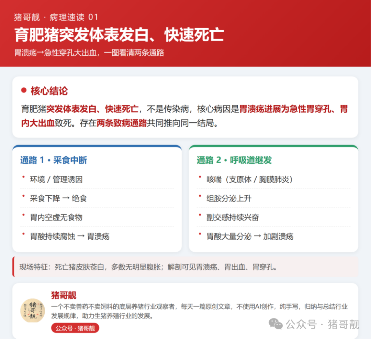This screenshot has height=339, width=371.
Task: Click the row 咳喘（支原体 / 胸膜肺炎）
Action: (273, 179)
